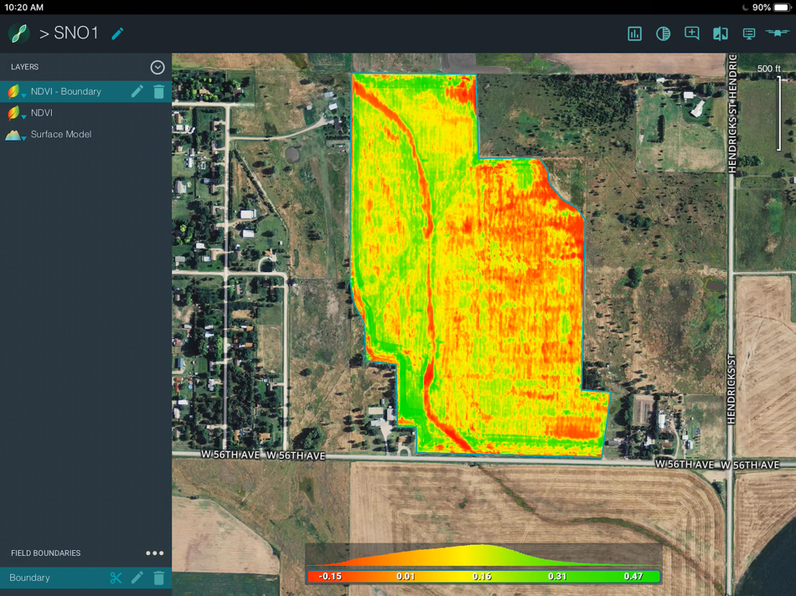The image size is (796, 596).
Task: Edit the SNO1 project name
Action: point(117,33)
